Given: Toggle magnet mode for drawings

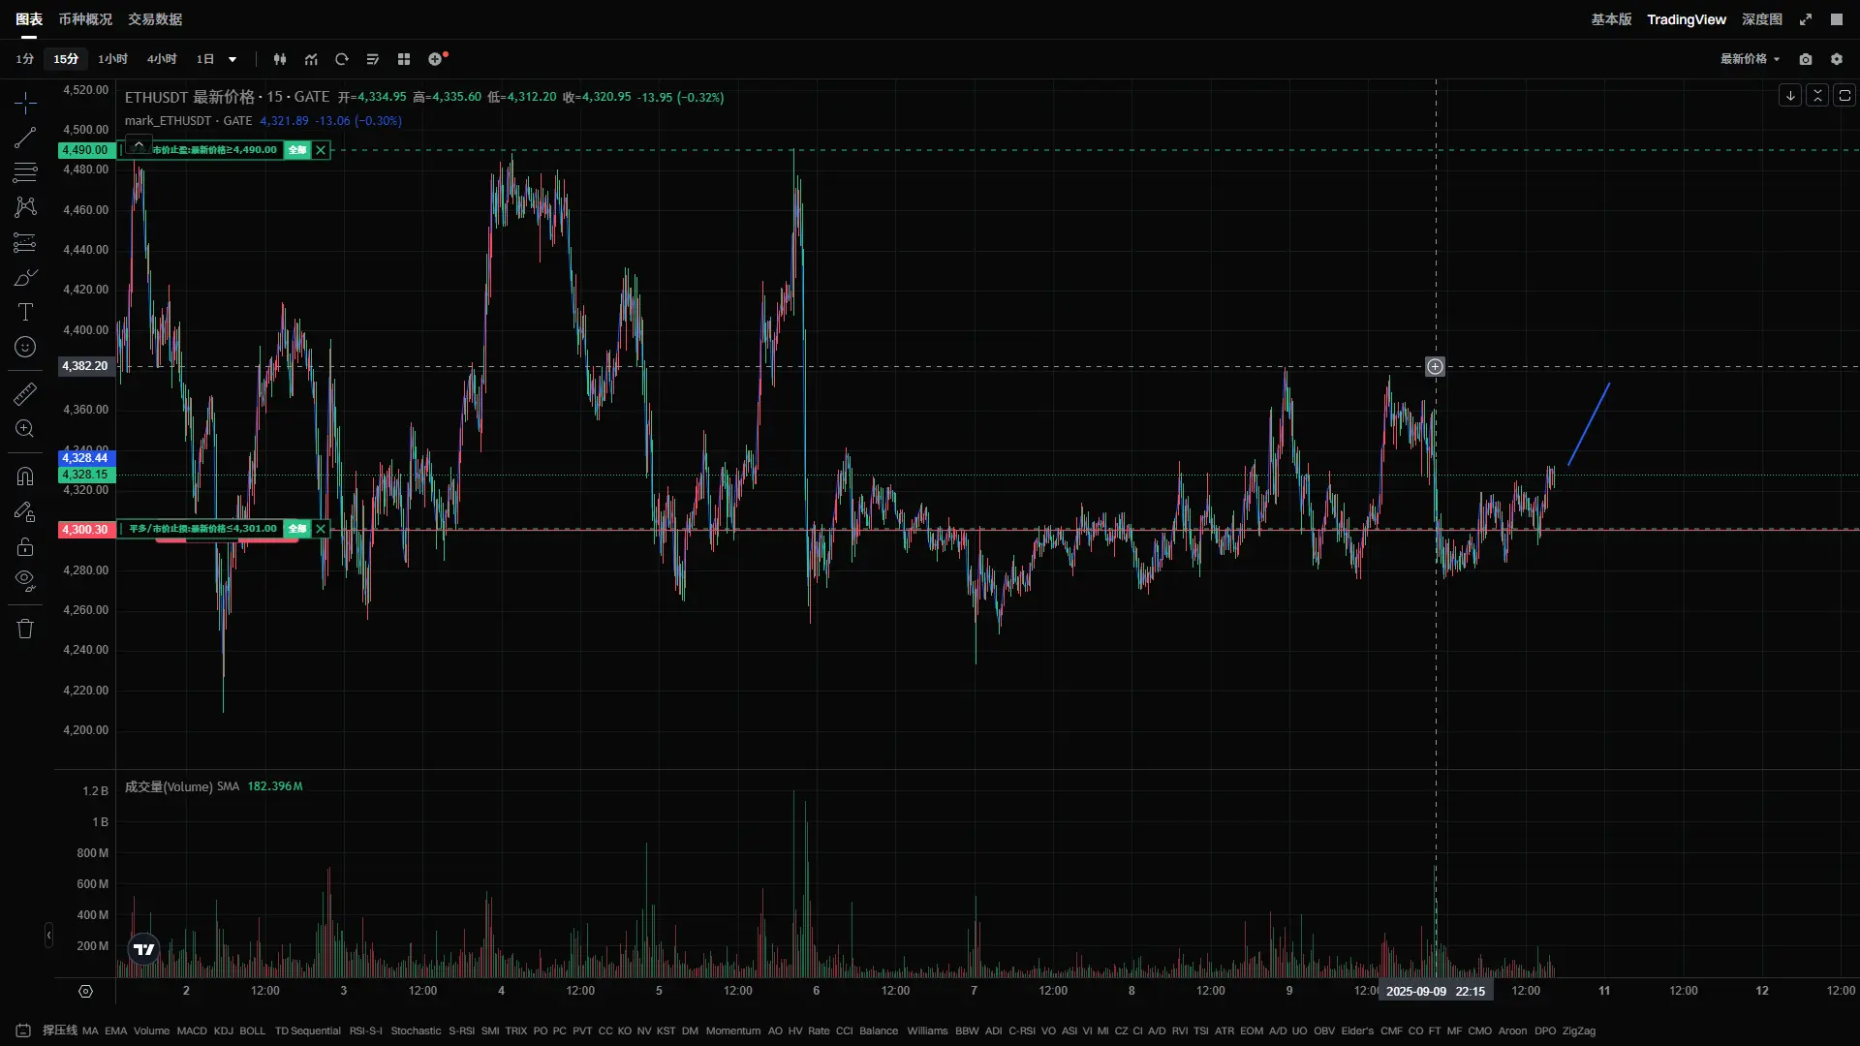Looking at the screenshot, I should click(x=25, y=477).
